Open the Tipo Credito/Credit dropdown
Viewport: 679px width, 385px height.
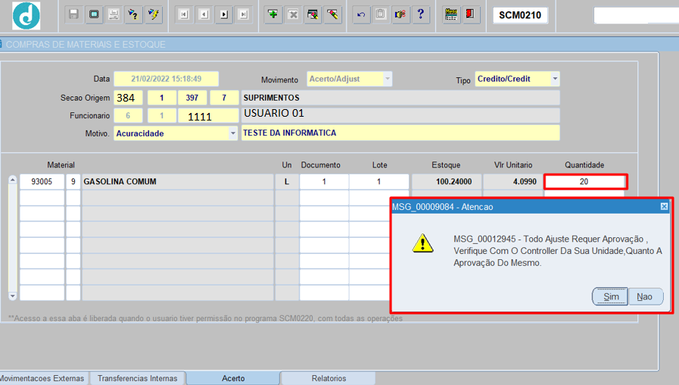tap(555, 79)
